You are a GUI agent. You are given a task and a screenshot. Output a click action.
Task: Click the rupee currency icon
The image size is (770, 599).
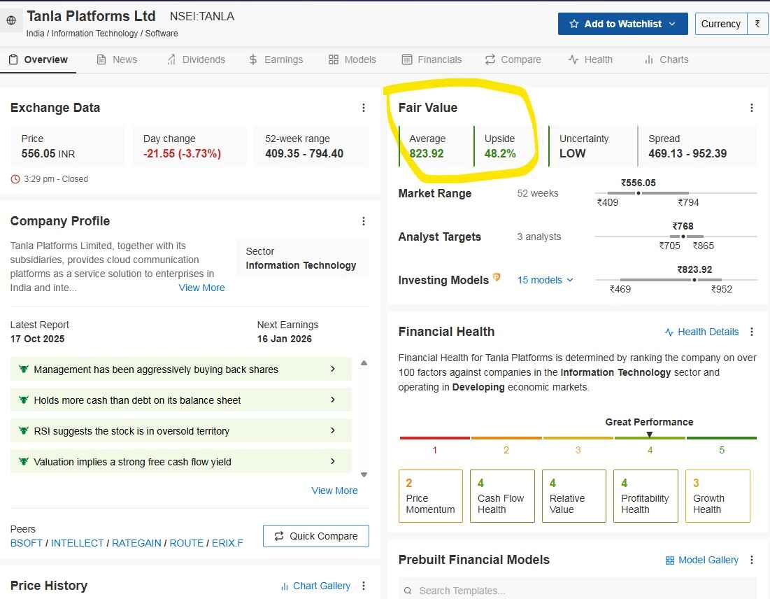758,23
